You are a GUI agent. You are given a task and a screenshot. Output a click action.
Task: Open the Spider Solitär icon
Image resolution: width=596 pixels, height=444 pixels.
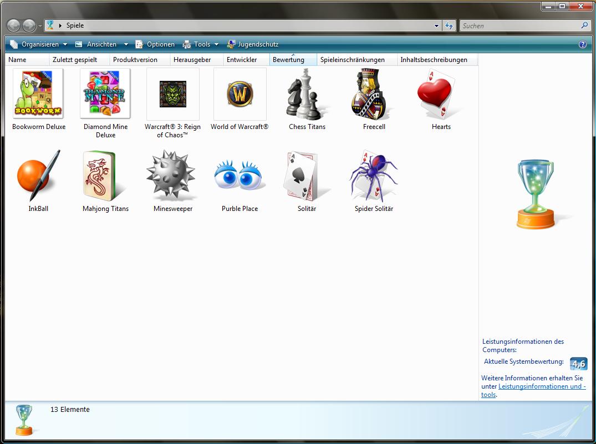[x=373, y=175]
